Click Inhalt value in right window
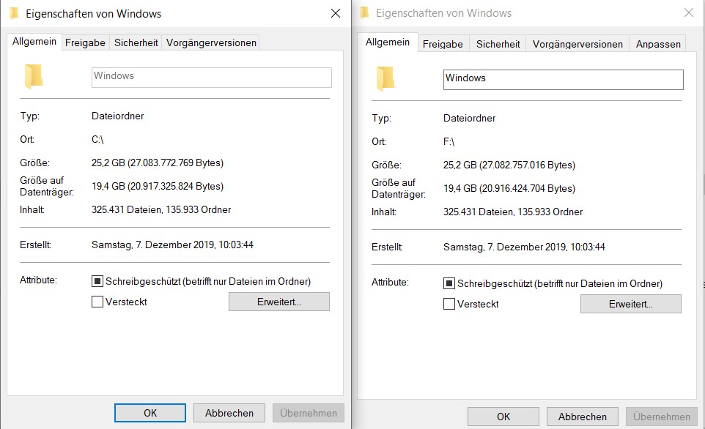 [x=513, y=212]
